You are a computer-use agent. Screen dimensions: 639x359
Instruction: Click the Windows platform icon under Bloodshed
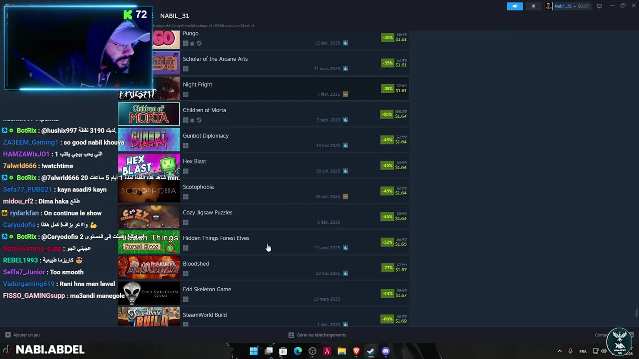pyautogui.click(x=186, y=274)
